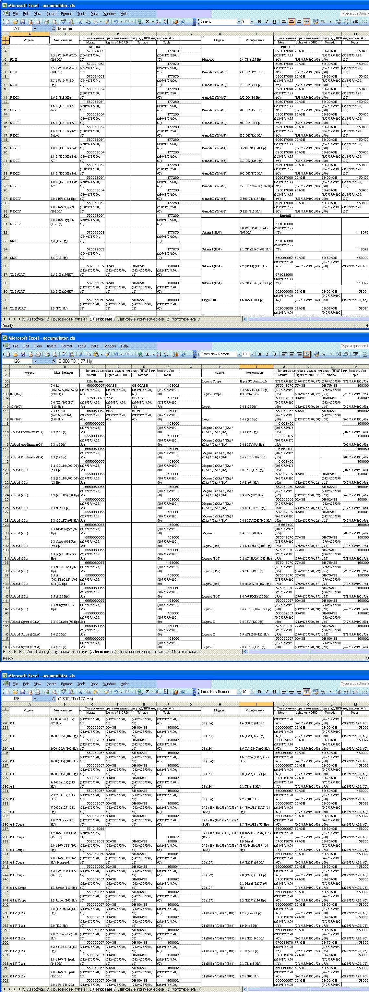
Task: Click Save icon in window showing row 220
Action: (x=22, y=692)
